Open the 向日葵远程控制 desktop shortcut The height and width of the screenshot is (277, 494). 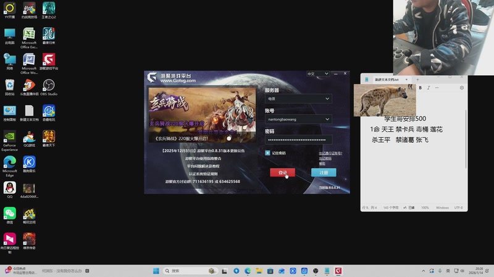(10, 243)
